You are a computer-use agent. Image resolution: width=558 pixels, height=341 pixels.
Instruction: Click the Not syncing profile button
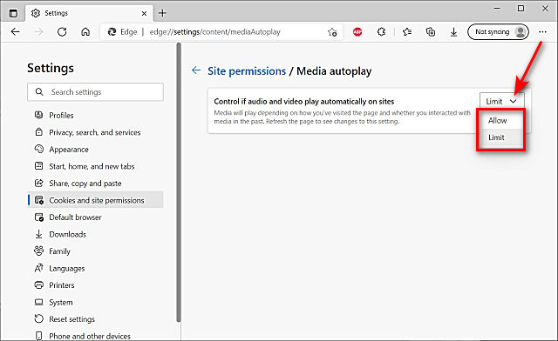pos(498,32)
